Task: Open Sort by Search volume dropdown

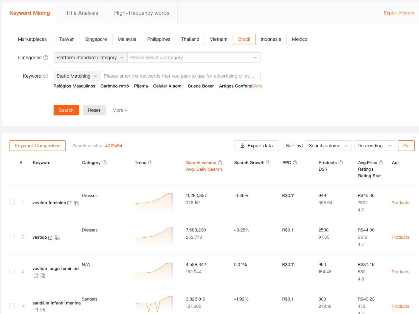Action: tap(328, 146)
